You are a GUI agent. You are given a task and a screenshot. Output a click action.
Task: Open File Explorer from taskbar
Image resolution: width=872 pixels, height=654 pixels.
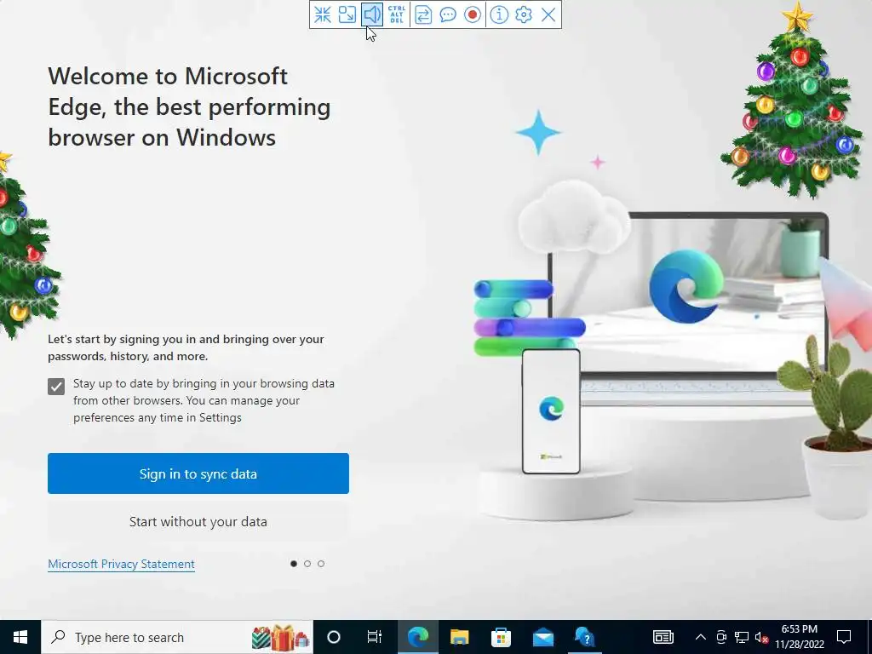(459, 637)
